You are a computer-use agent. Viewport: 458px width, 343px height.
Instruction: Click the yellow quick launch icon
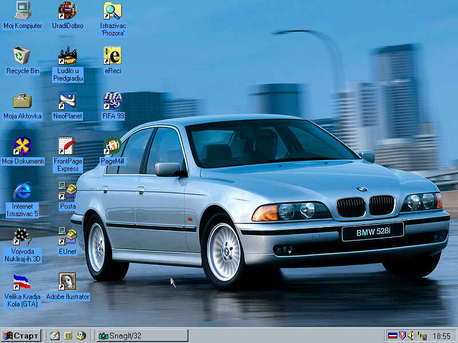68,336
